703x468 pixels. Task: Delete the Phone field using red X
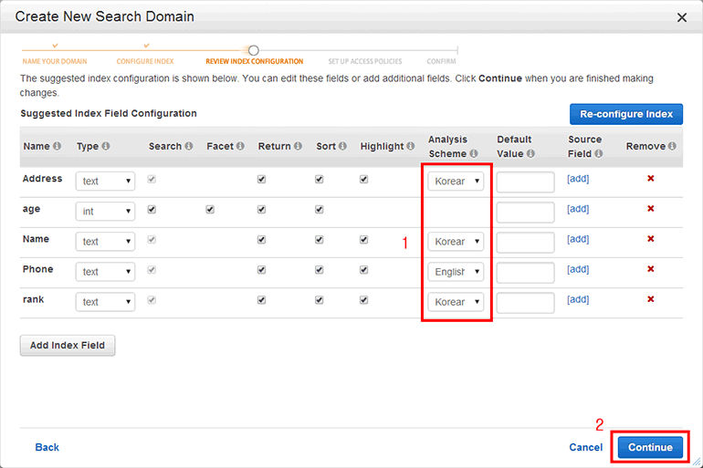pos(650,269)
